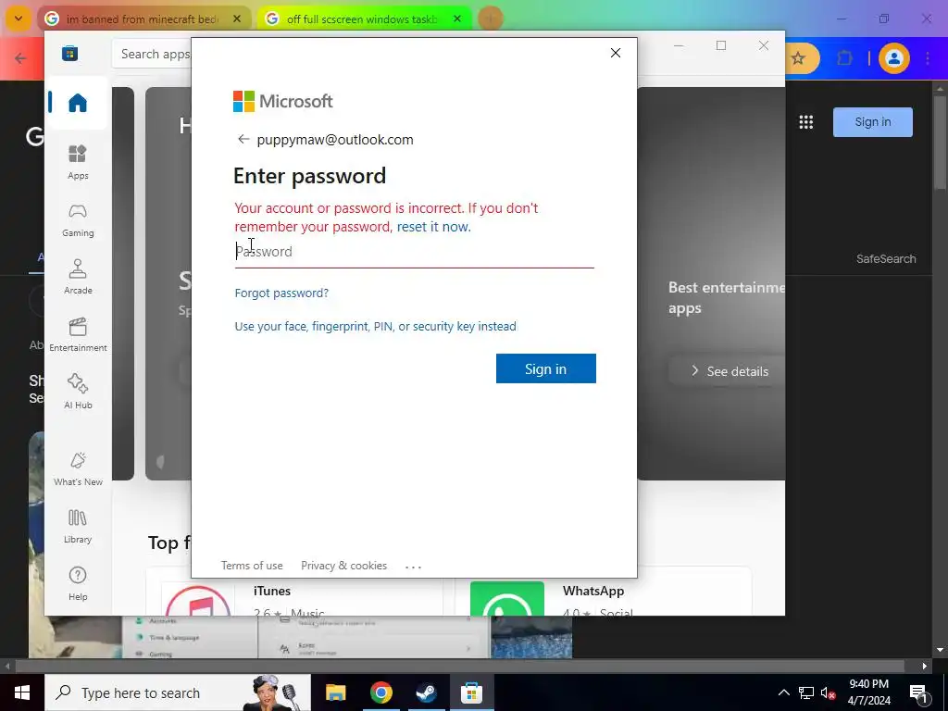Viewport: 948px width, 711px height.
Task: Open Privacy & cookies link
Action: pyautogui.click(x=344, y=566)
